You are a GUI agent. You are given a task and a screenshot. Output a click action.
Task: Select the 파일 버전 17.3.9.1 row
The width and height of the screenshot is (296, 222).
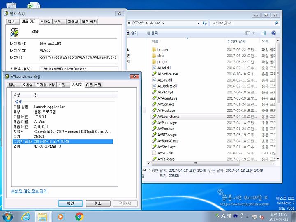click(62, 117)
